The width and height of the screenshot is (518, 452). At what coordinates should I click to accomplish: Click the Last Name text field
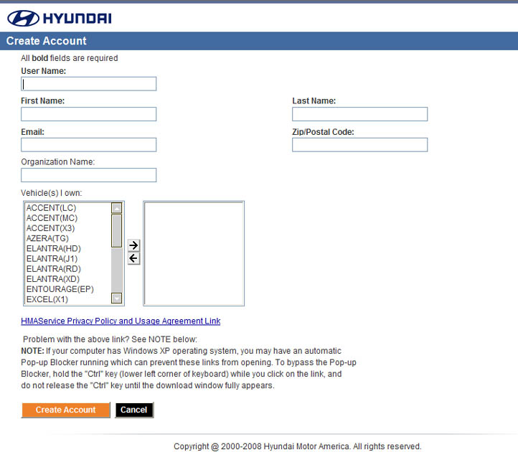(359, 114)
